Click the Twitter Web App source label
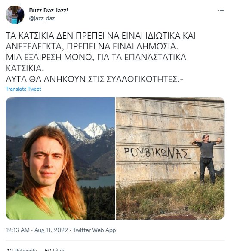 coord(94,230)
